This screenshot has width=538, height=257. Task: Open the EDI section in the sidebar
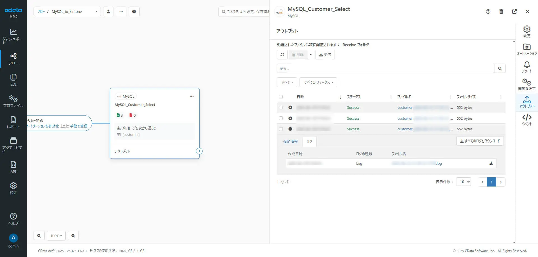click(13, 80)
